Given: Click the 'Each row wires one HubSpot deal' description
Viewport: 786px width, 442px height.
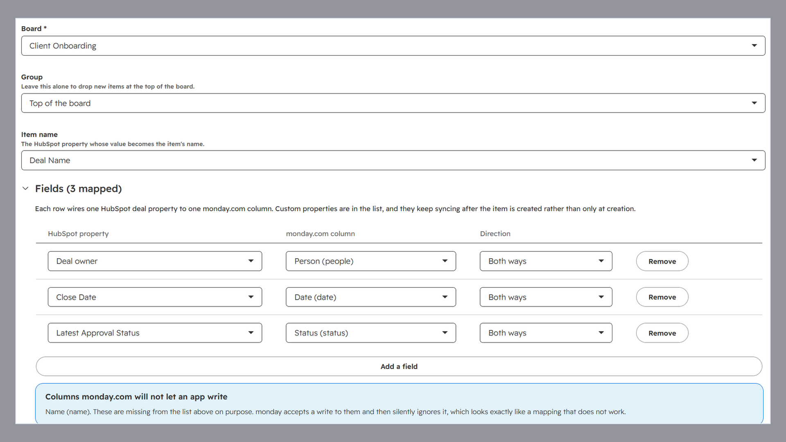Looking at the screenshot, I should click(335, 209).
